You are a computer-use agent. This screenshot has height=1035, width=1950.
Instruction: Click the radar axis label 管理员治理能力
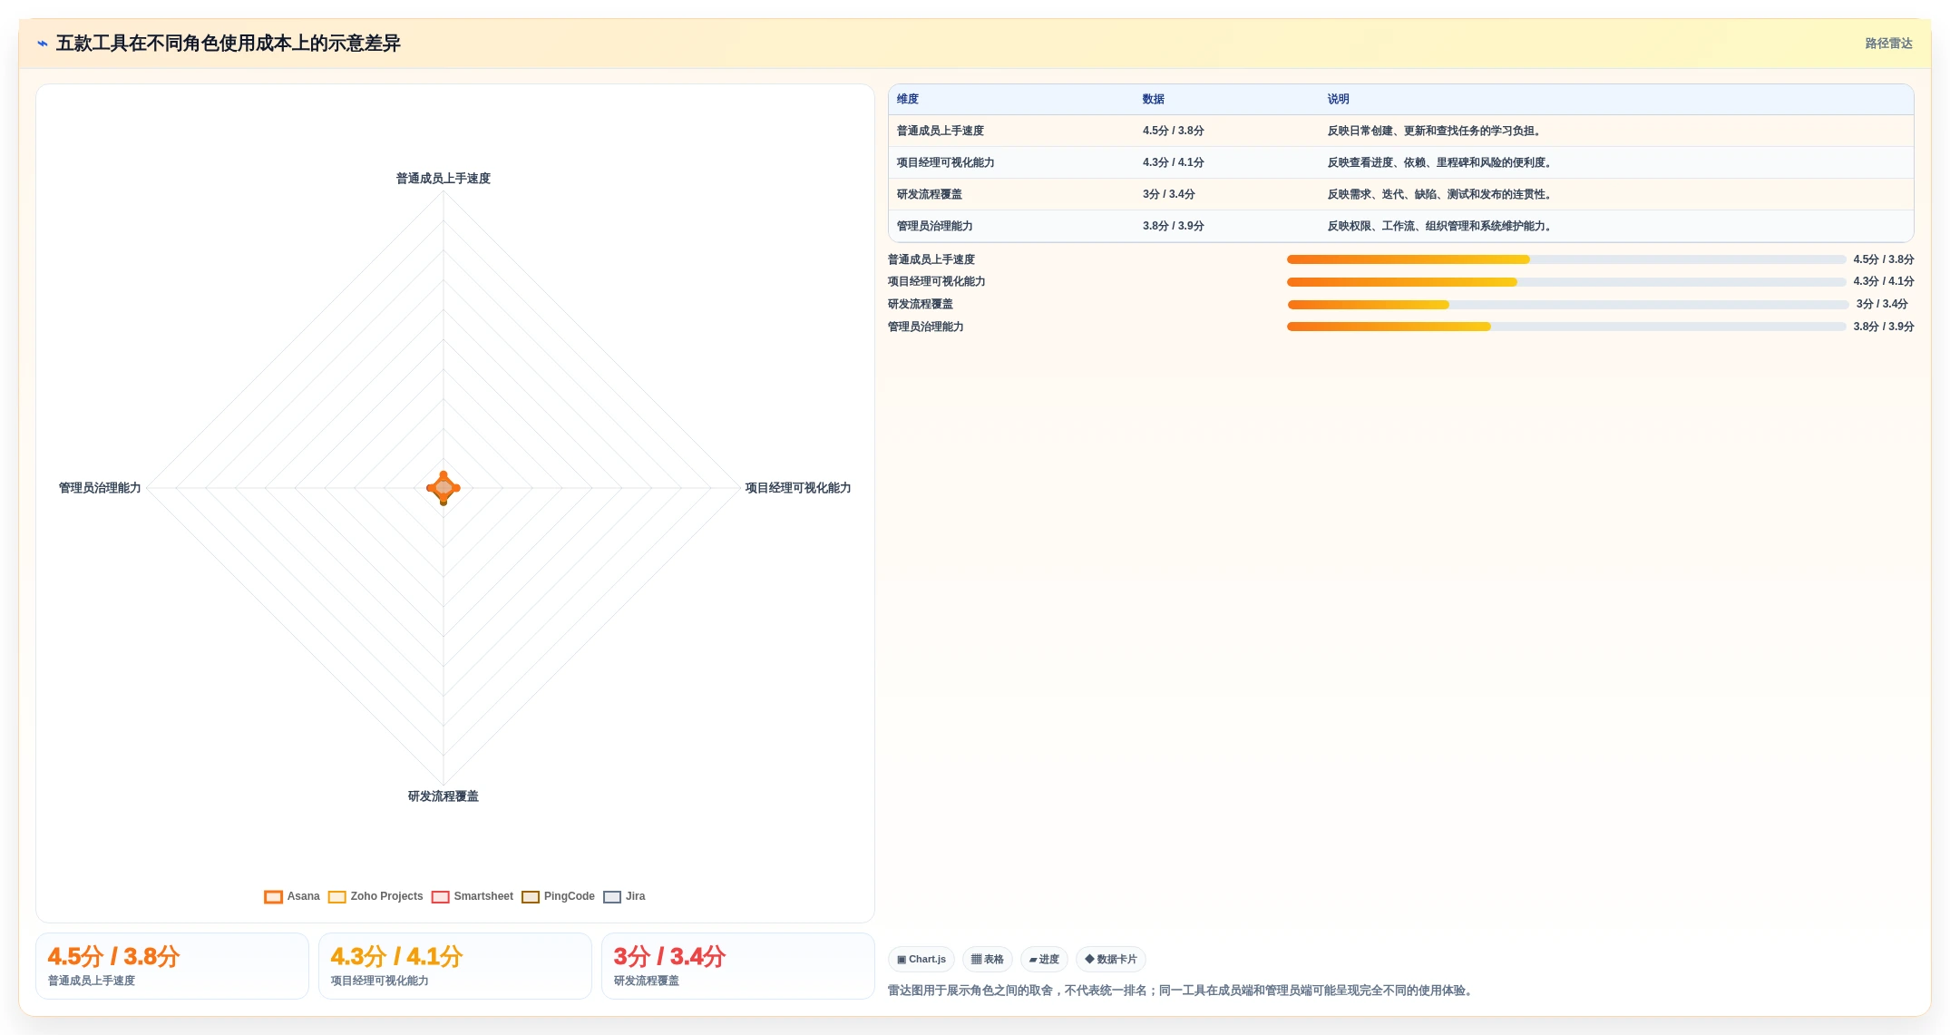100,488
